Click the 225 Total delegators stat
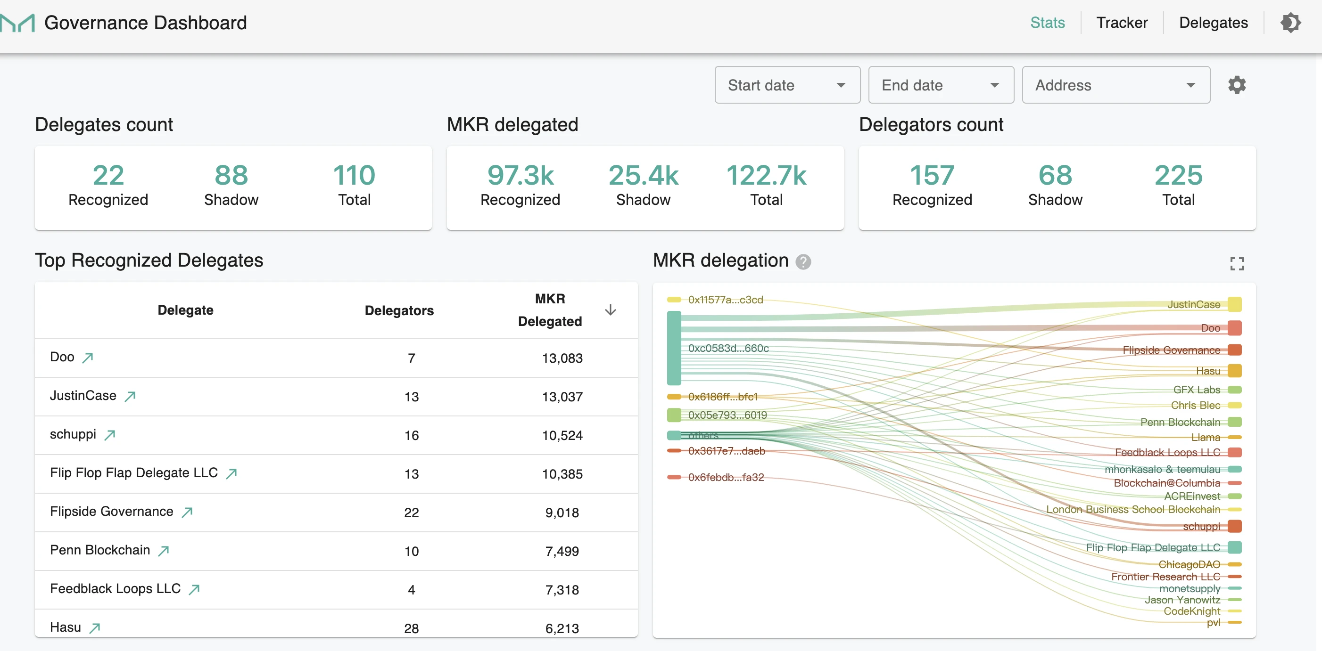The height and width of the screenshot is (651, 1322). (x=1178, y=185)
